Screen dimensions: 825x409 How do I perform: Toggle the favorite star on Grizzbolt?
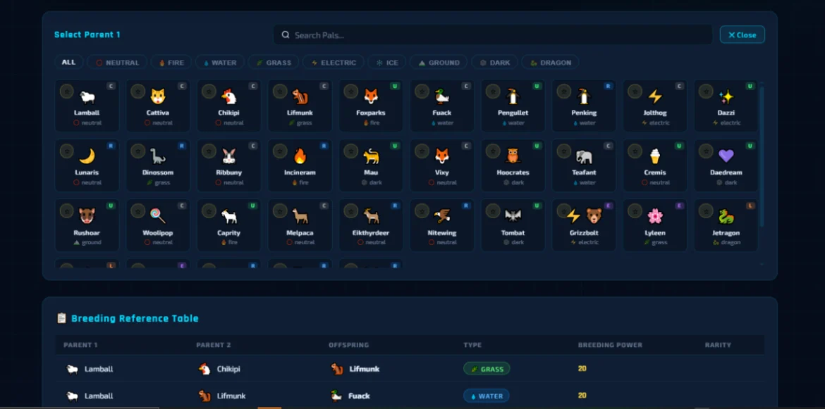[563, 210]
